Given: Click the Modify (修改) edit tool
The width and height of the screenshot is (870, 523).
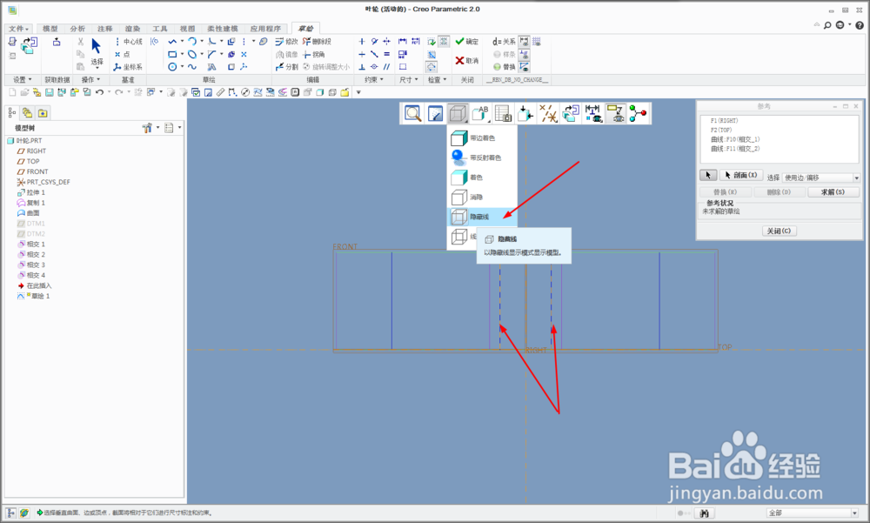Looking at the screenshot, I should pyautogui.click(x=287, y=42).
